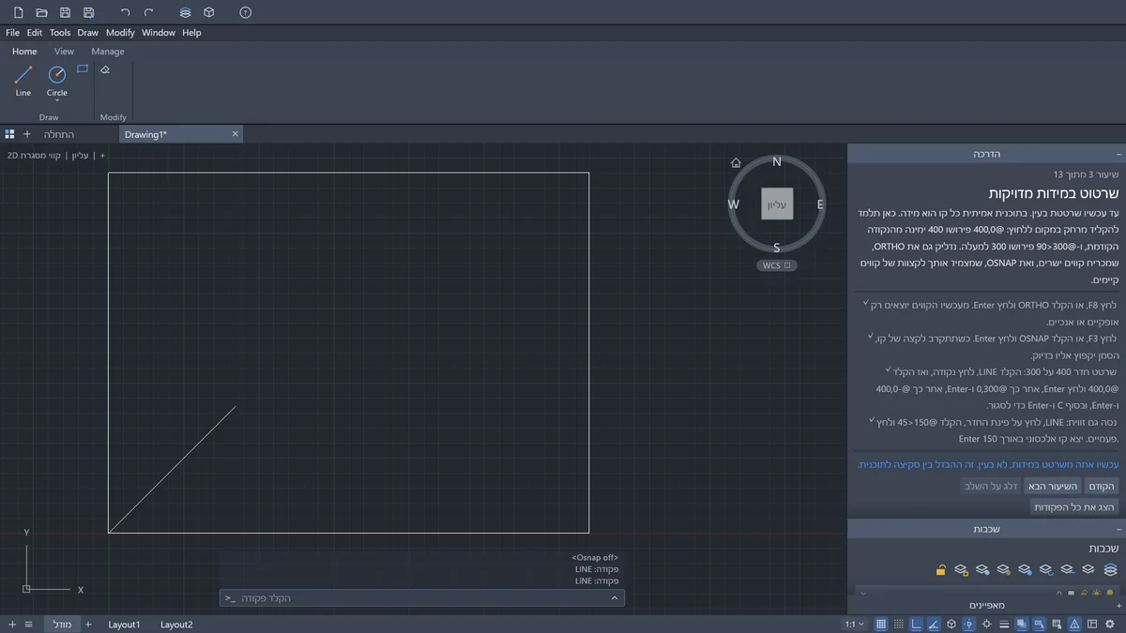Click the layer color swatch in layer row
Viewport: 1126px width, 633px height.
pos(1071,593)
